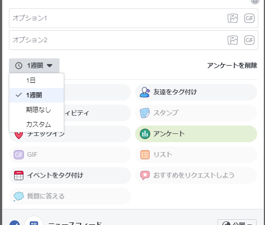Screen dimensions: 265x225
Task: Add photo to Option 1 (オプション1)
Action: 233,18
